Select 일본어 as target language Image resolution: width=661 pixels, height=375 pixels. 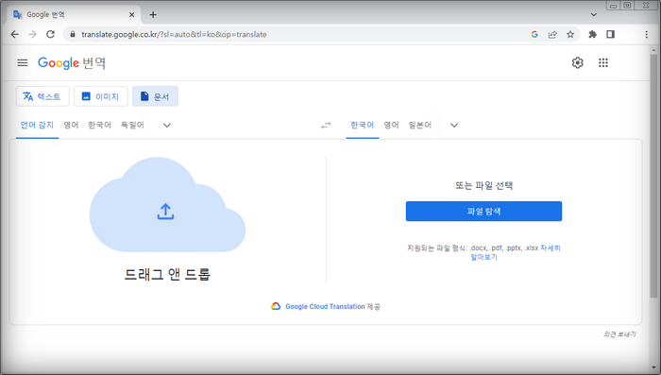(x=420, y=125)
